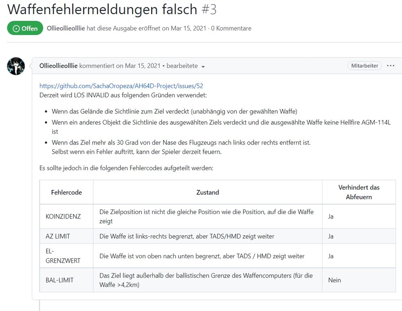The width and height of the screenshot is (402, 311).
Task: Open the three-dot comment options menu
Action: [x=390, y=66]
